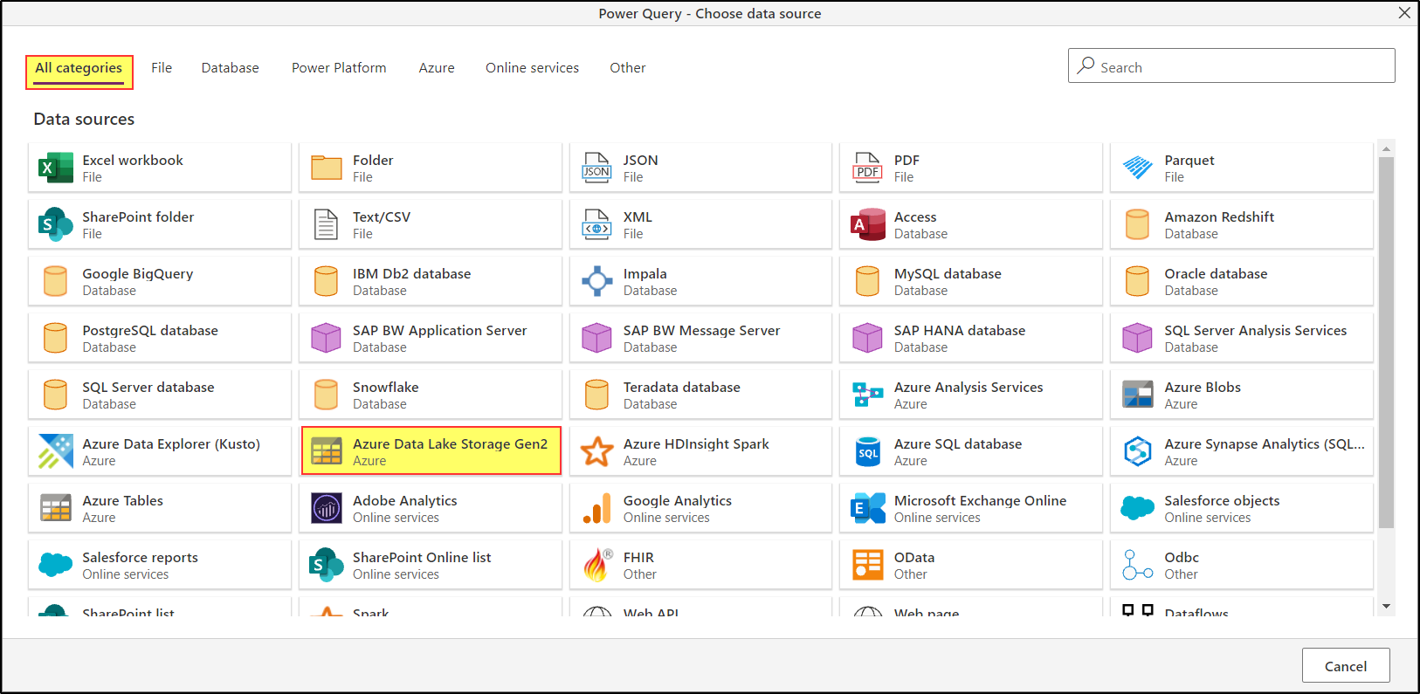Choose the Azure SQL database icon
1420x694 pixels.
pos(868,451)
